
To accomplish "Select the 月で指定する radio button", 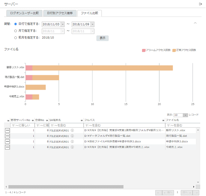I will click(16, 31).
